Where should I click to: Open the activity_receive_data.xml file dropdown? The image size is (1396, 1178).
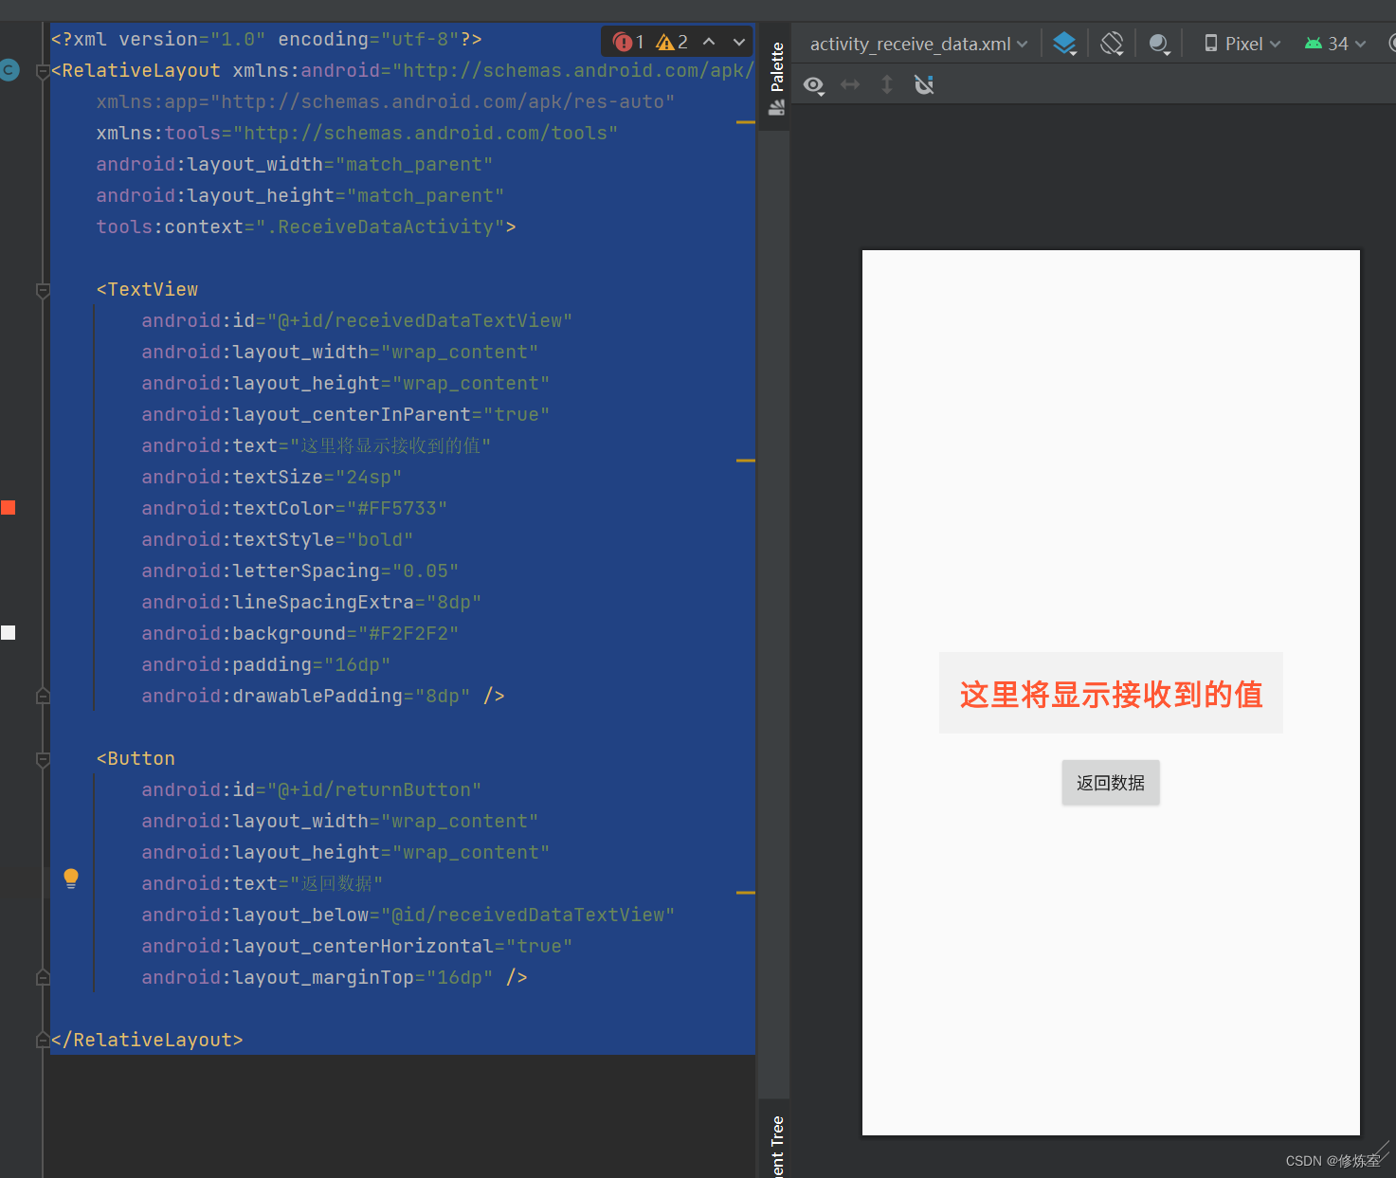[x=918, y=44]
